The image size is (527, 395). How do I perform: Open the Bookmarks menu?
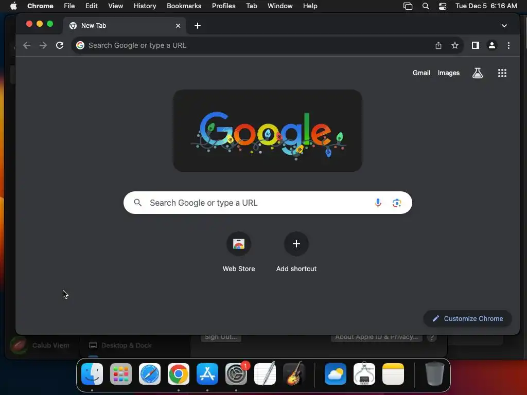(x=184, y=6)
